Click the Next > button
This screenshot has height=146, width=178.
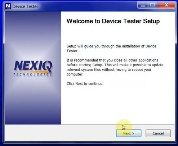(x=129, y=133)
